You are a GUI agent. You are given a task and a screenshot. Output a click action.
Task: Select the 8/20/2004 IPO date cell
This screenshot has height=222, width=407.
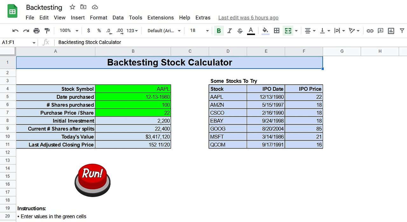tap(266, 129)
